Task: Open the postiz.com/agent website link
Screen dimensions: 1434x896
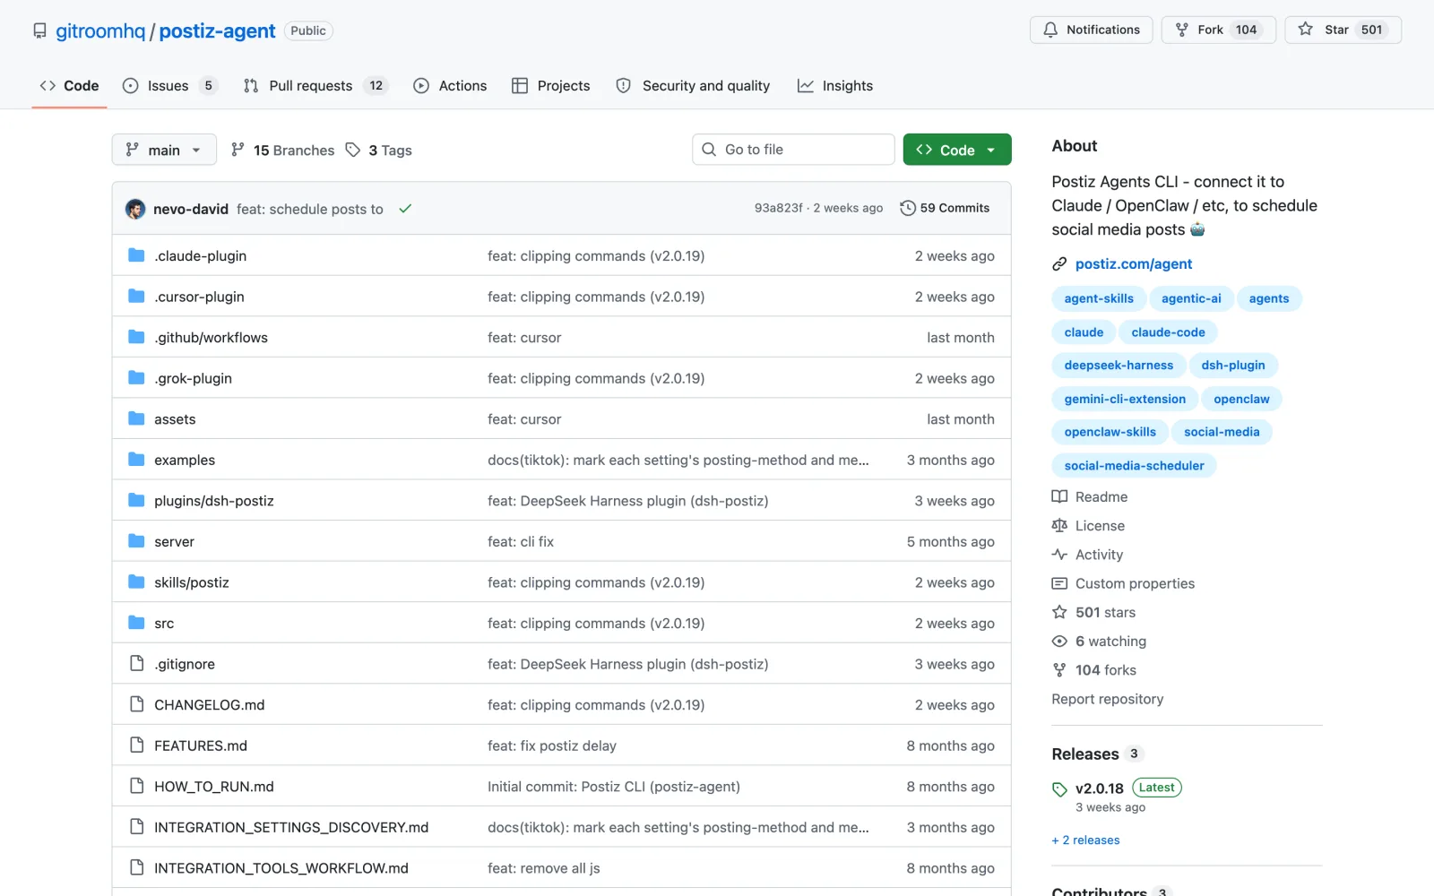Action: pyautogui.click(x=1134, y=264)
